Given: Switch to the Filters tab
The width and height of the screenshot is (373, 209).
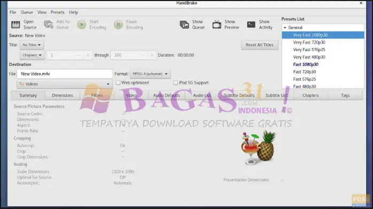Looking at the screenshot, I should [x=97, y=95].
